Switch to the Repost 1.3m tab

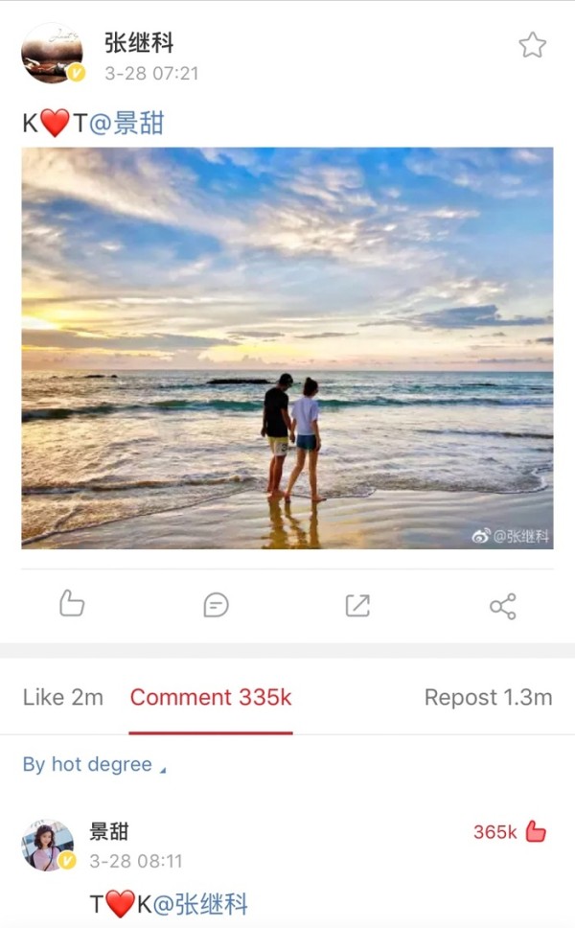coord(488,697)
